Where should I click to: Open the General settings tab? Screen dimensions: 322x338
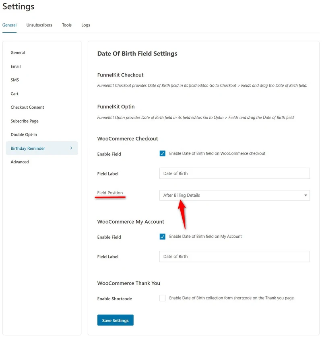9,25
